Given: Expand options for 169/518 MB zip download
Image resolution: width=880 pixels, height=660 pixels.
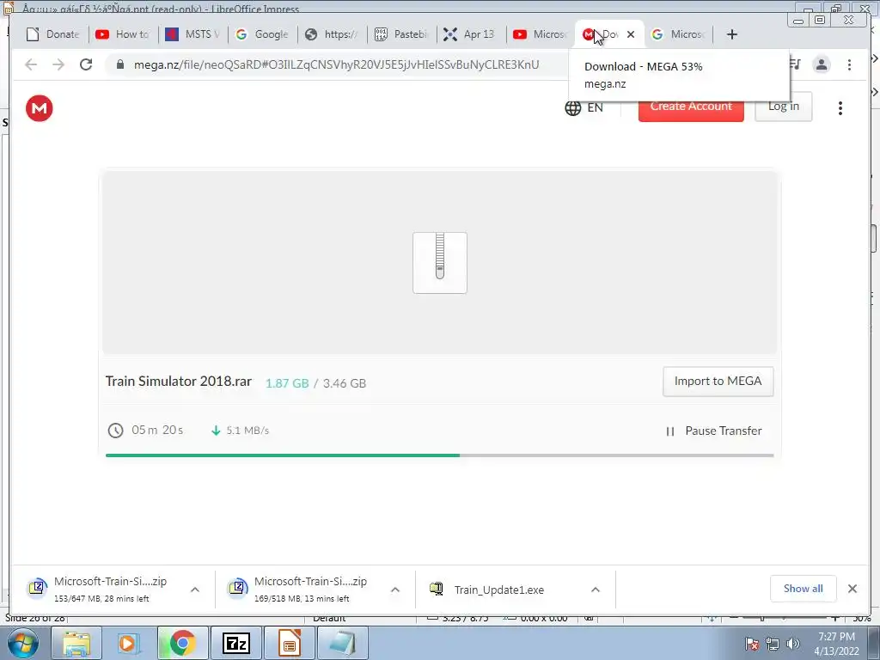Looking at the screenshot, I should click(395, 590).
